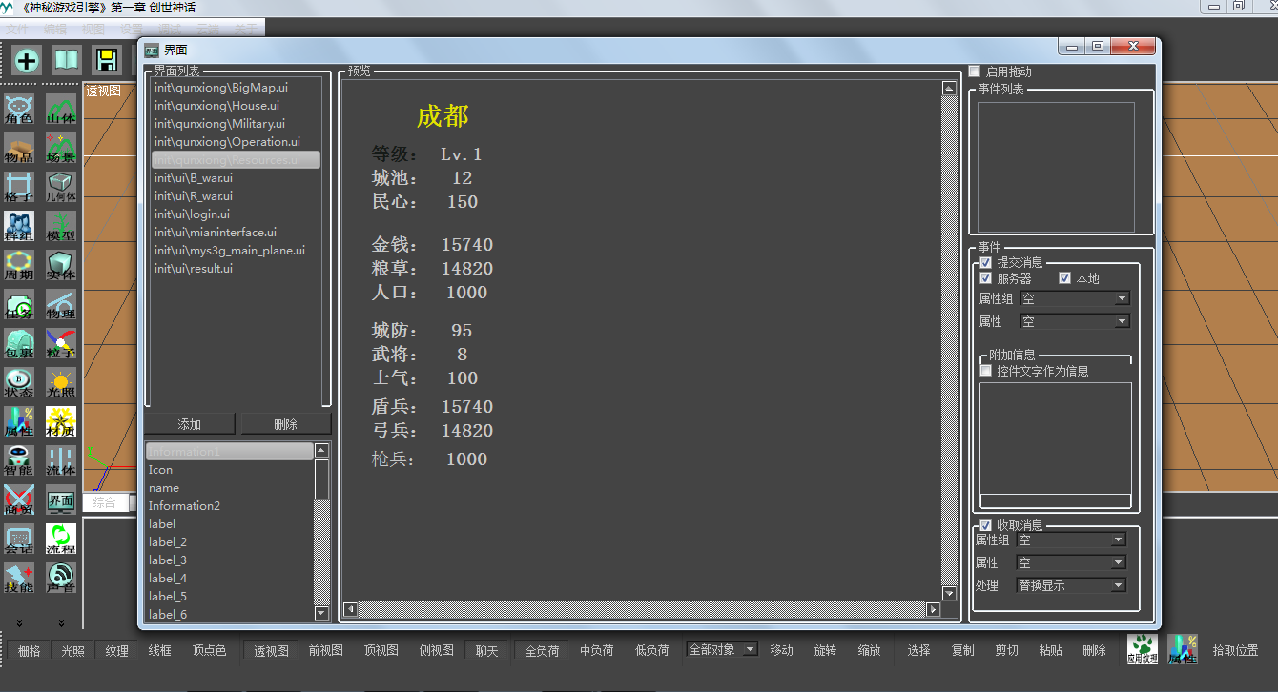Viewport: 1278px width, 692px height.
Task: Click the 删除 button in 界面 dialog
Action: click(x=285, y=424)
